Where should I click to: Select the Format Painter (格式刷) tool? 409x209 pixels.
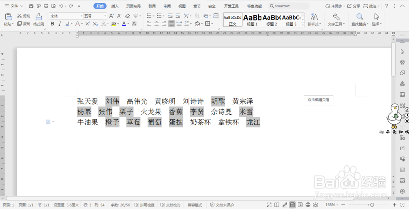coord(38,20)
